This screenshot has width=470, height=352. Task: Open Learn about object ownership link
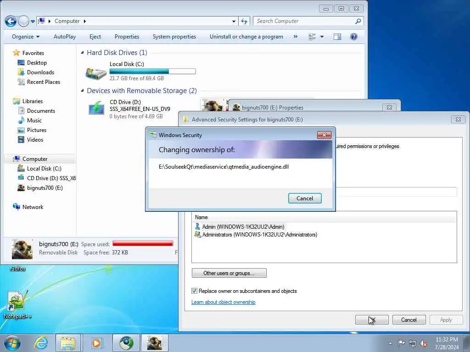coord(224,302)
